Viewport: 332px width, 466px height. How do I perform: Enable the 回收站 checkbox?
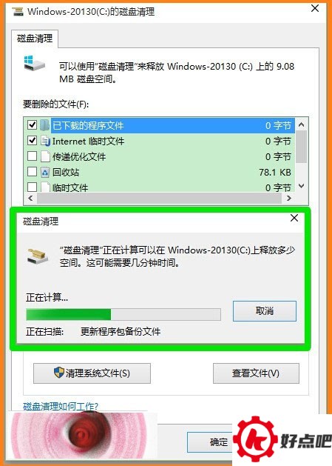coord(32,171)
